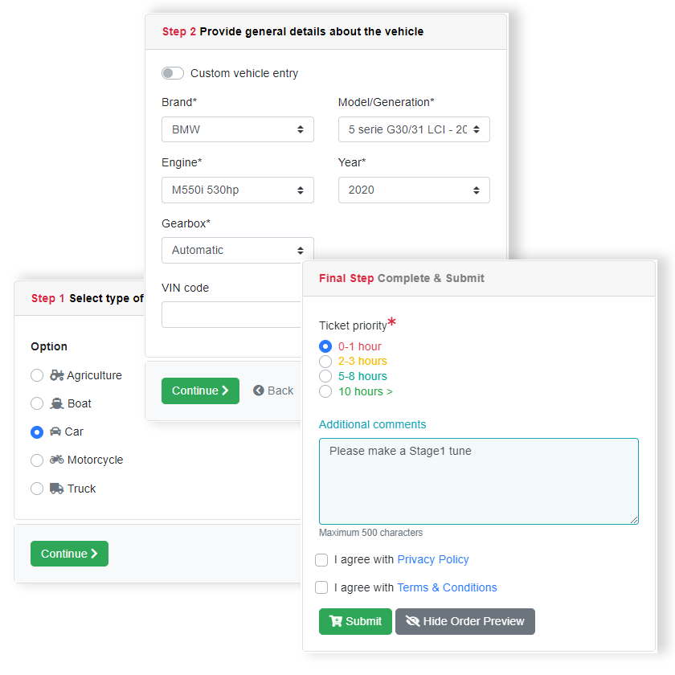Open the Privacy Policy link
This screenshot has height=675, width=675.
pos(432,559)
